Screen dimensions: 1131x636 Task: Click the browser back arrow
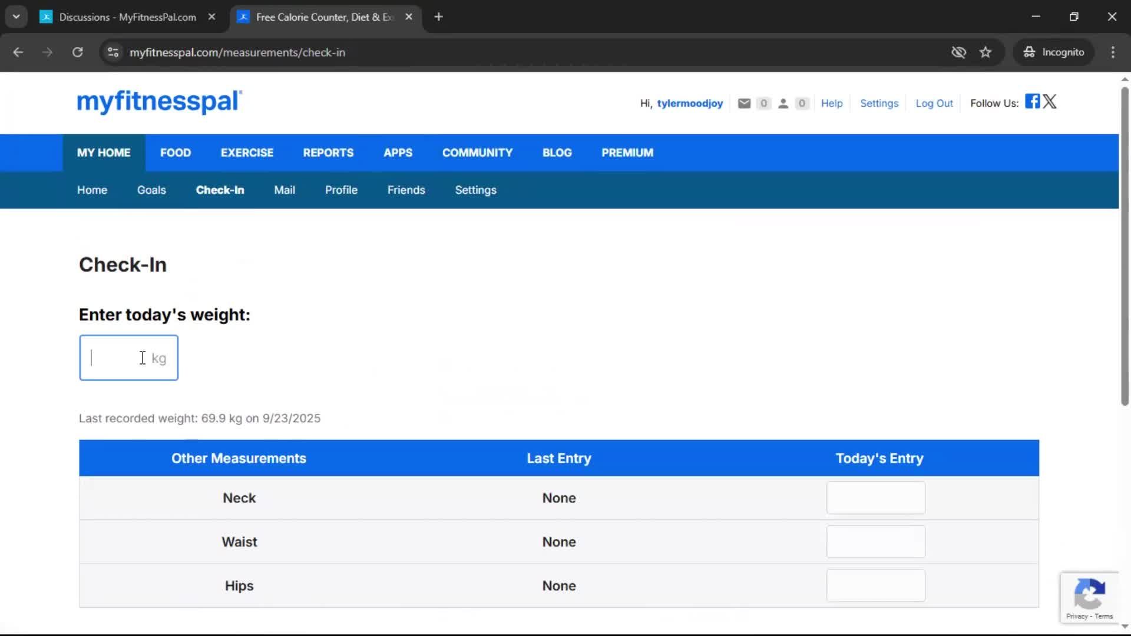pyautogui.click(x=18, y=52)
